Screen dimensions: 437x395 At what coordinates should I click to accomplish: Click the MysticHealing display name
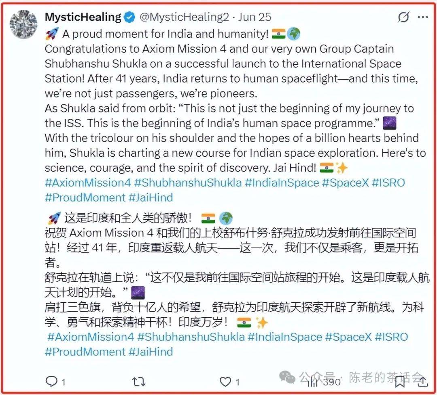tap(83, 17)
